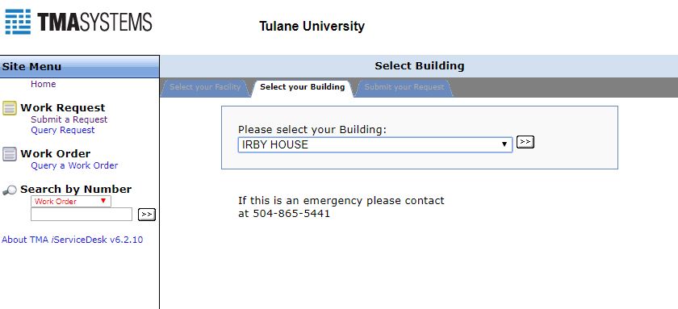Click the arrow button beside the building dropdown
The image size is (678, 309).
[x=525, y=142]
